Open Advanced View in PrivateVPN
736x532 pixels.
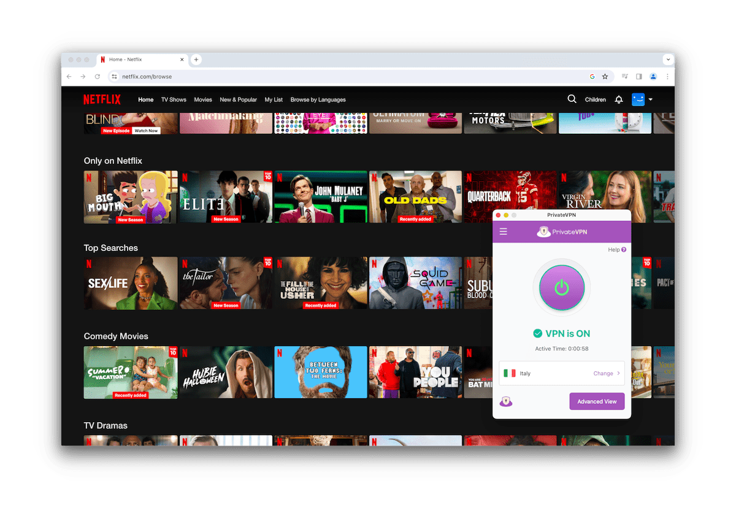click(597, 401)
